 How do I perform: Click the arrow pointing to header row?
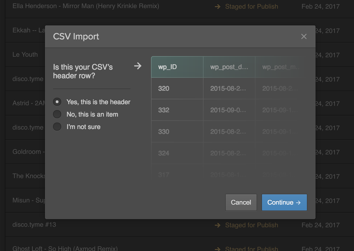pos(138,66)
